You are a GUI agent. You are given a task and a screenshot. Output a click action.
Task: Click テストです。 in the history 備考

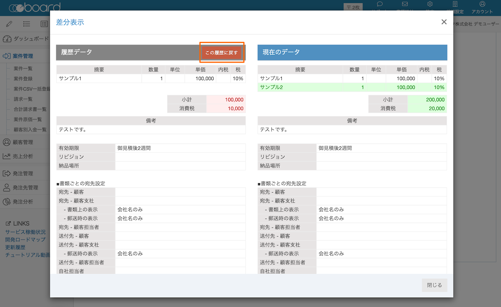pos(73,129)
